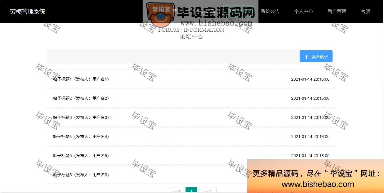Go to the previous page (上一页)
The image size is (384, 193).
click(x=176, y=190)
